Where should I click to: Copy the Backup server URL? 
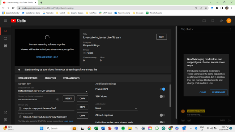coord(82,116)
